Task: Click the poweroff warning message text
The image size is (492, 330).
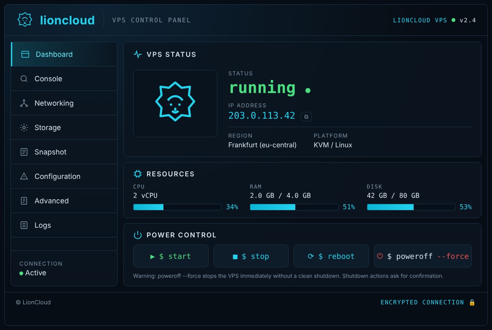Action: (x=288, y=276)
